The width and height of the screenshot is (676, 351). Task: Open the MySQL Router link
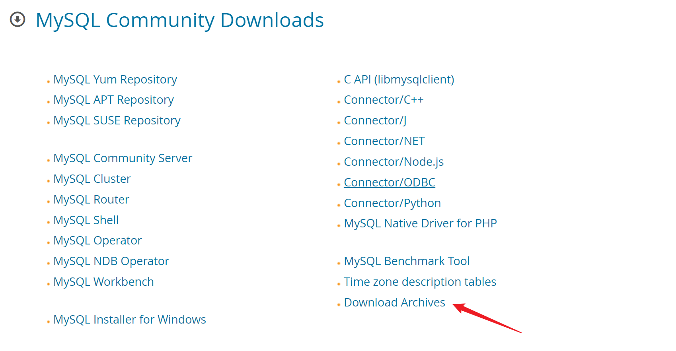click(91, 200)
